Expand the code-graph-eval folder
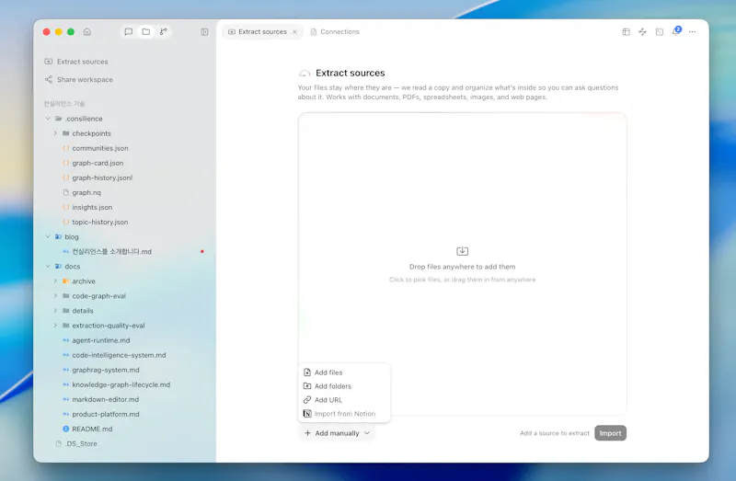This screenshot has width=736, height=481. coord(55,295)
